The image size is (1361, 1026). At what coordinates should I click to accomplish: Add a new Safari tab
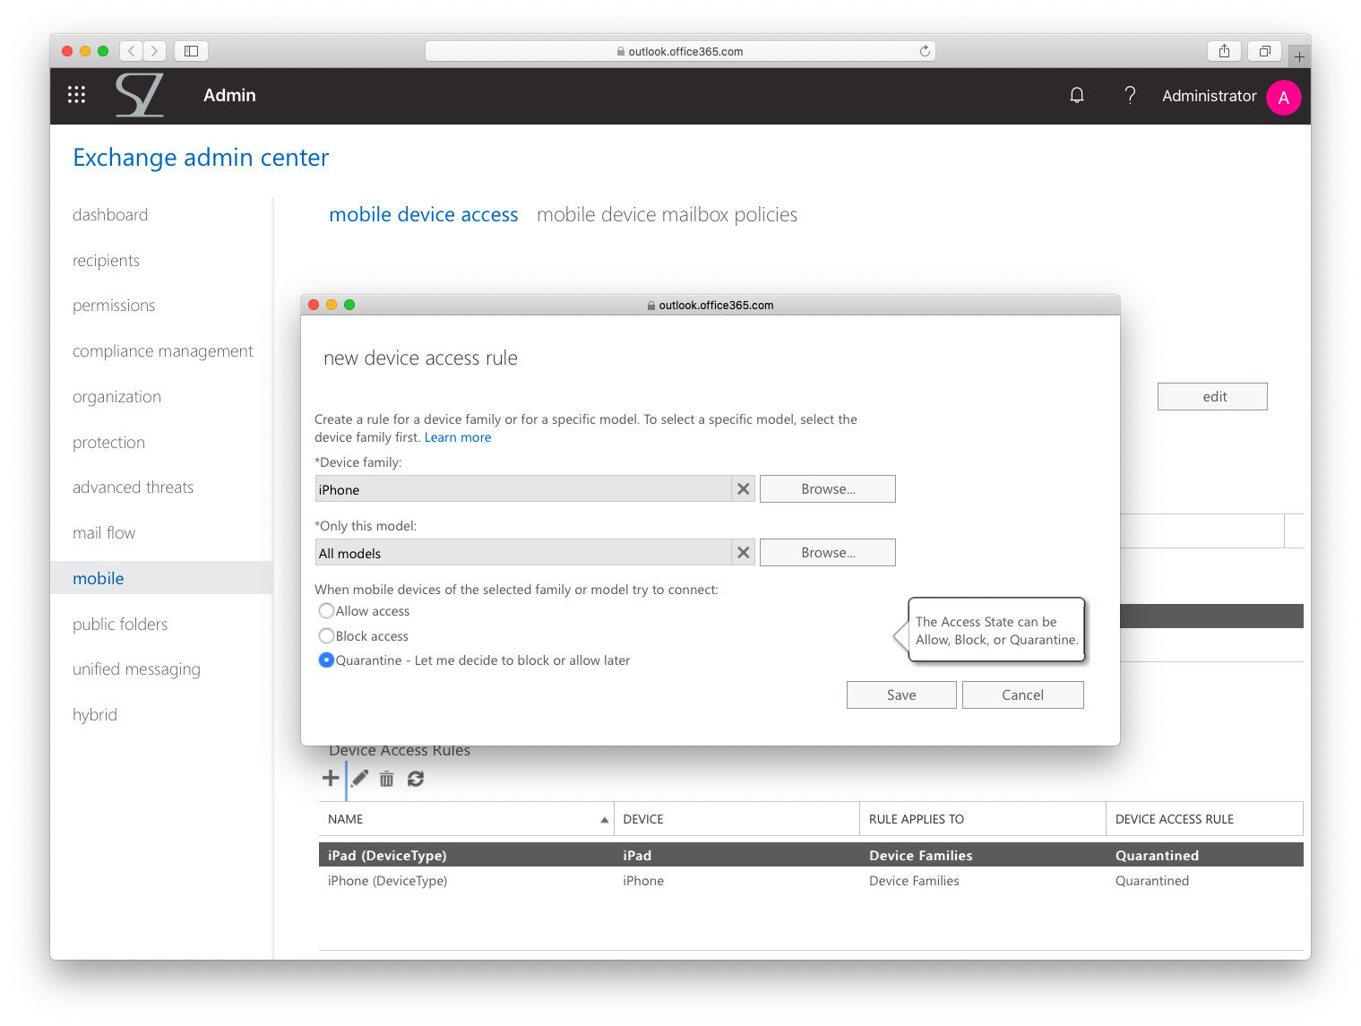[x=1299, y=56]
